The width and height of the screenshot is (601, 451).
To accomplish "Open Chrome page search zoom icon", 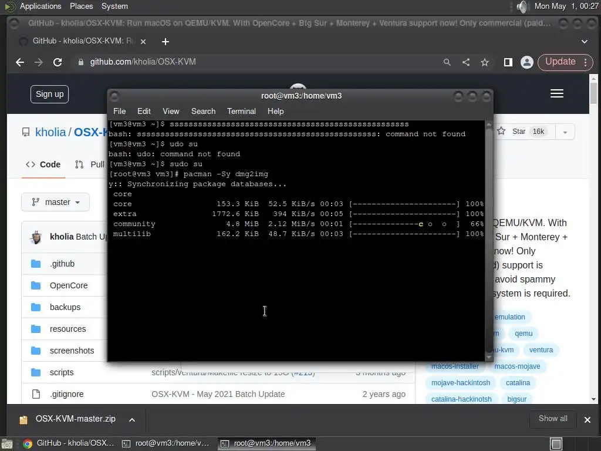I will click(x=447, y=62).
